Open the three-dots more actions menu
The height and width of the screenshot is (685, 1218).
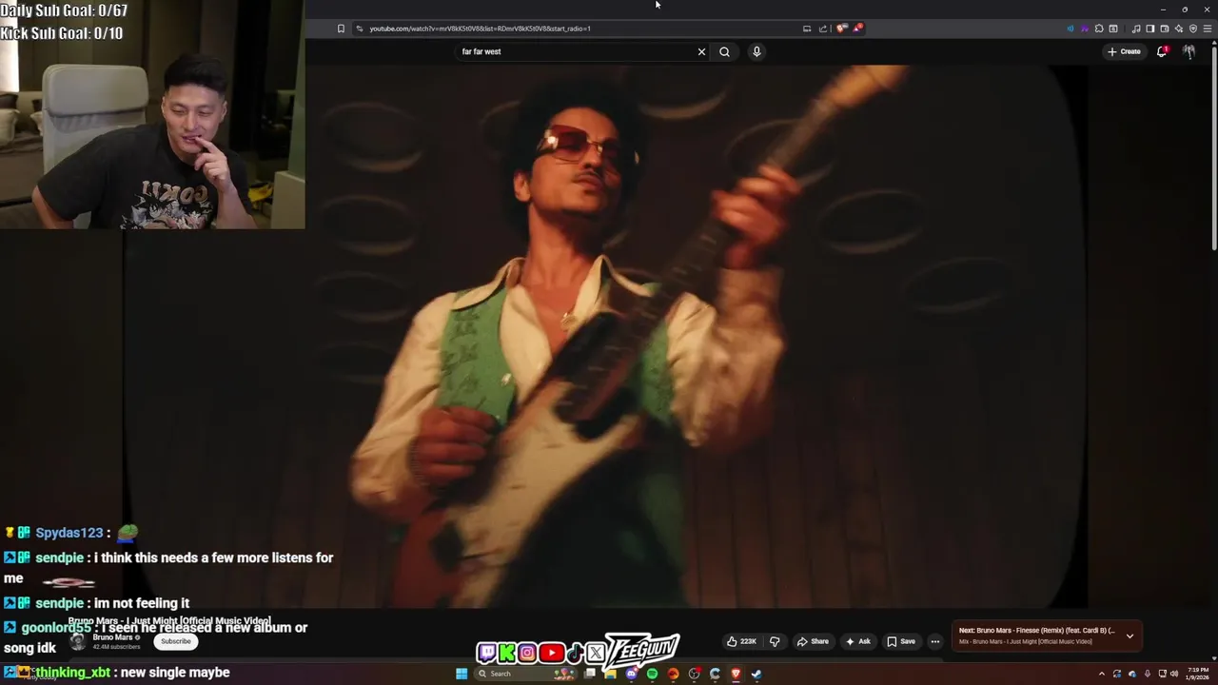[x=934, y=641]
